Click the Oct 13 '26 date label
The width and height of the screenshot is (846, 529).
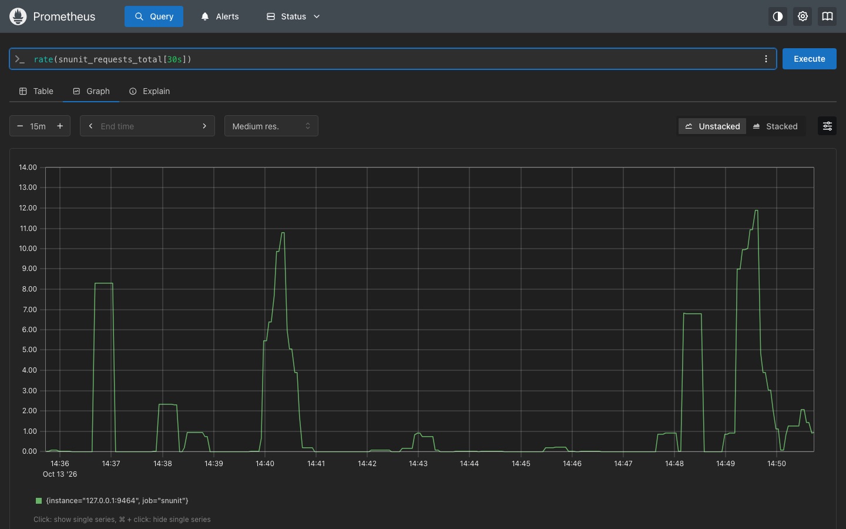tap(60, 474)
